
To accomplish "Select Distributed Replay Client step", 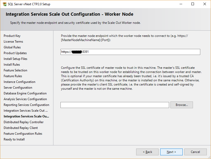I will coord(21,128).
